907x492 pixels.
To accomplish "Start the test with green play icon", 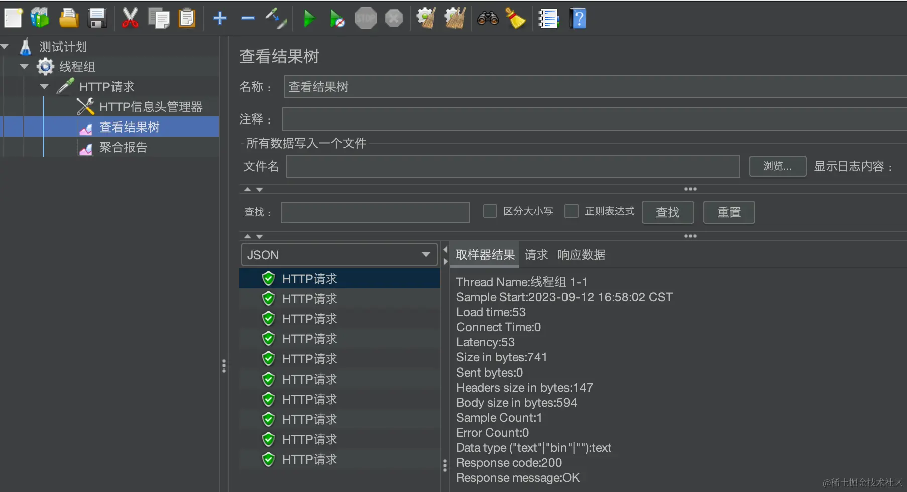I will click(309, 19).
